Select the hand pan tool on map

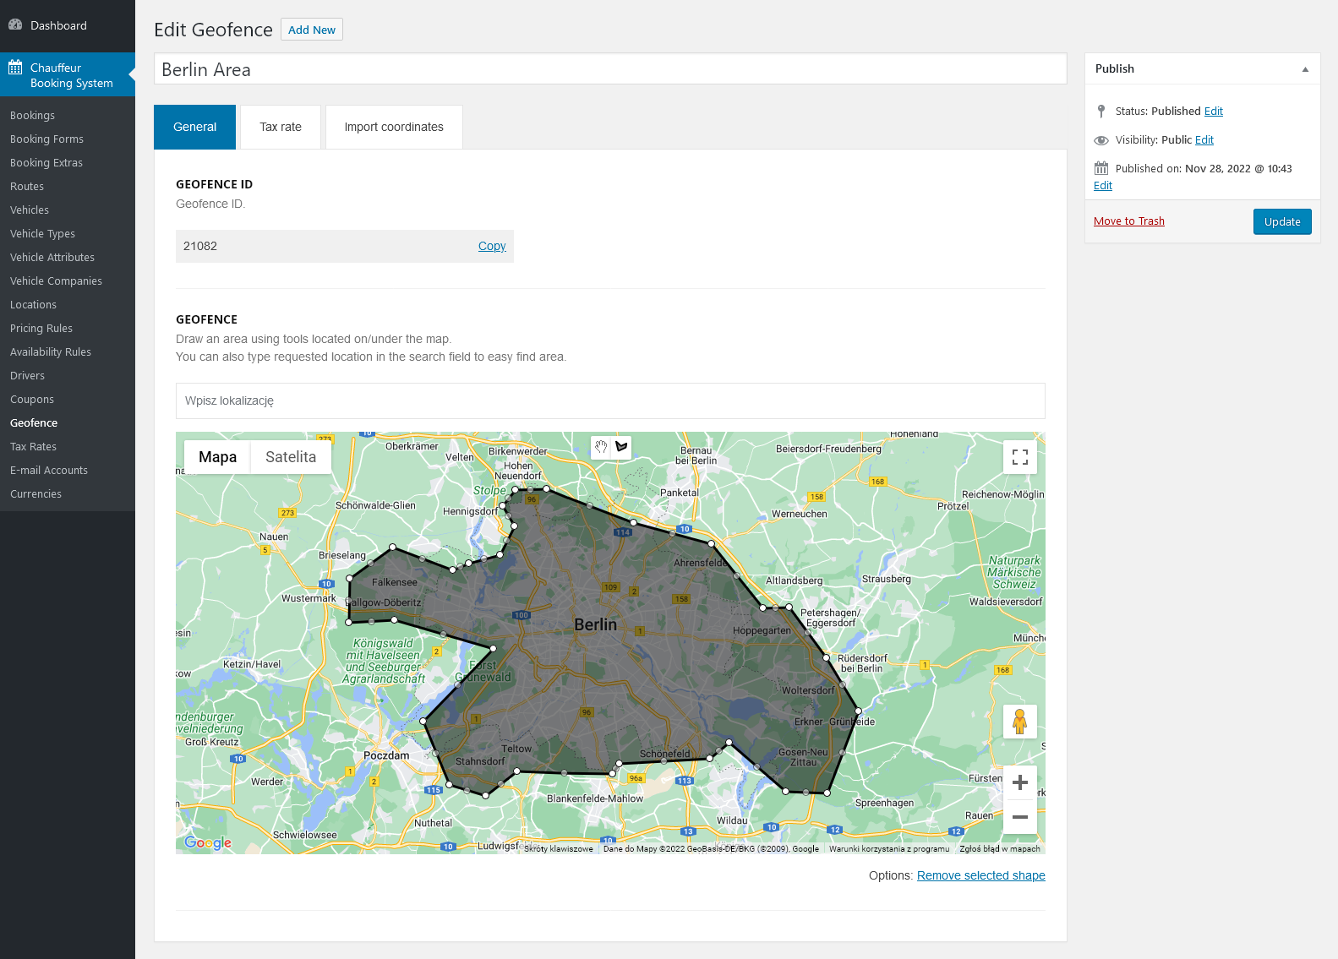point(601,447)
